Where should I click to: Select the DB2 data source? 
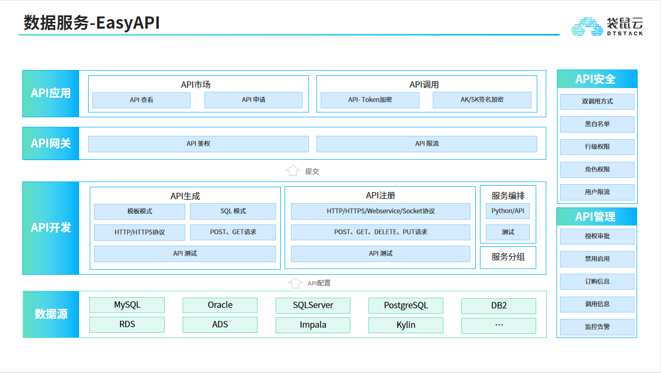pos(499,305)
